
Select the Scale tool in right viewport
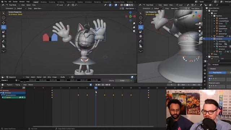[141, 32]
